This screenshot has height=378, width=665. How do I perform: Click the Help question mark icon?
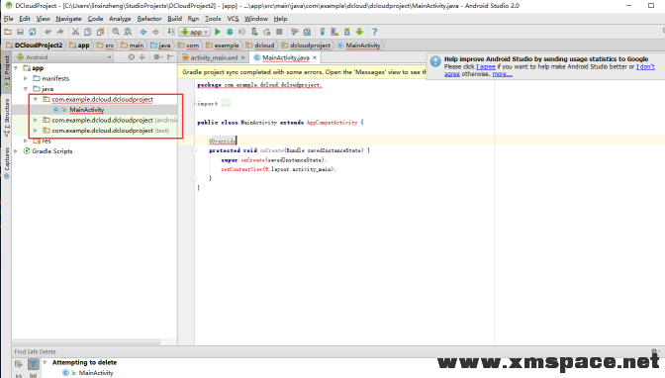pos(374,32)
